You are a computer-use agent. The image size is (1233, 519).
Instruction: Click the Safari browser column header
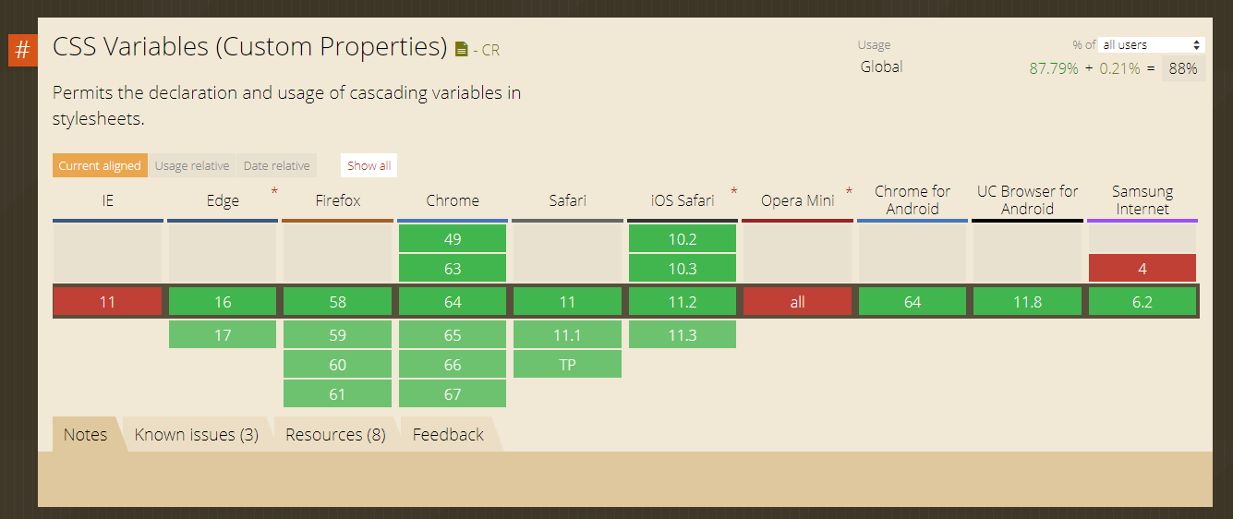pos(567,200)
